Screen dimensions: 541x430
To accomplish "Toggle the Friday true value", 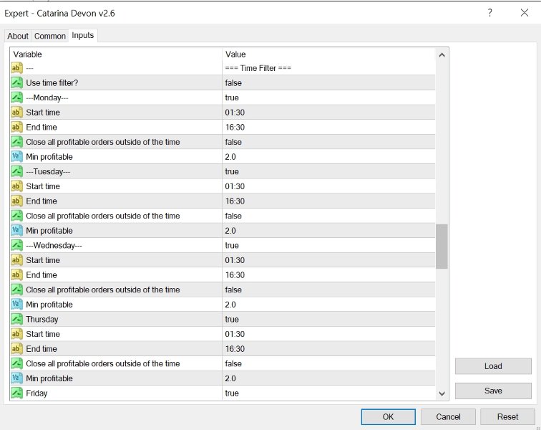I will point(232,393).
